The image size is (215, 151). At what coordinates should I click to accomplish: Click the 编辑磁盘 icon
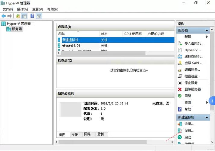[x=180, y=70]
